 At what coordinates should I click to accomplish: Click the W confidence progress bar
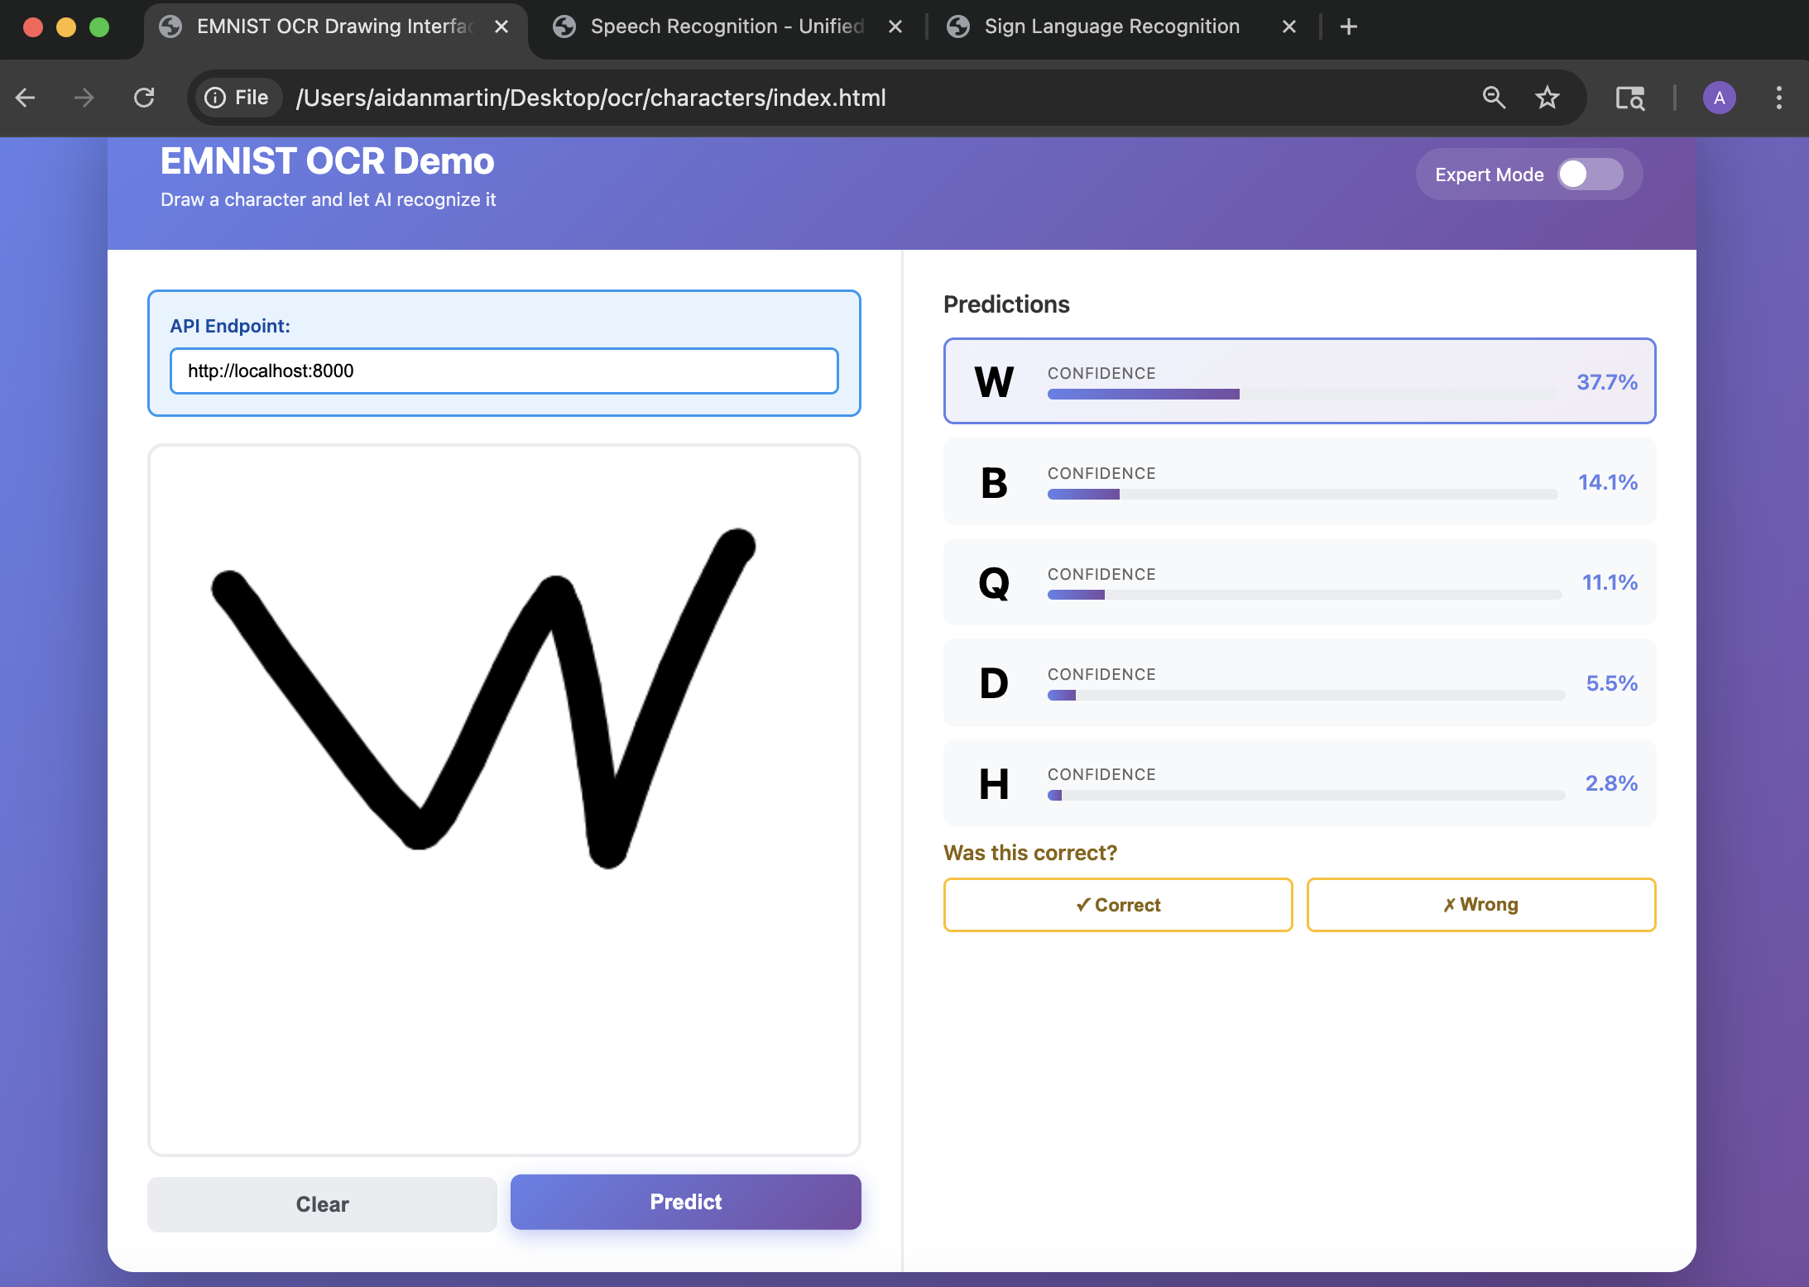(x=1302, y=395)
